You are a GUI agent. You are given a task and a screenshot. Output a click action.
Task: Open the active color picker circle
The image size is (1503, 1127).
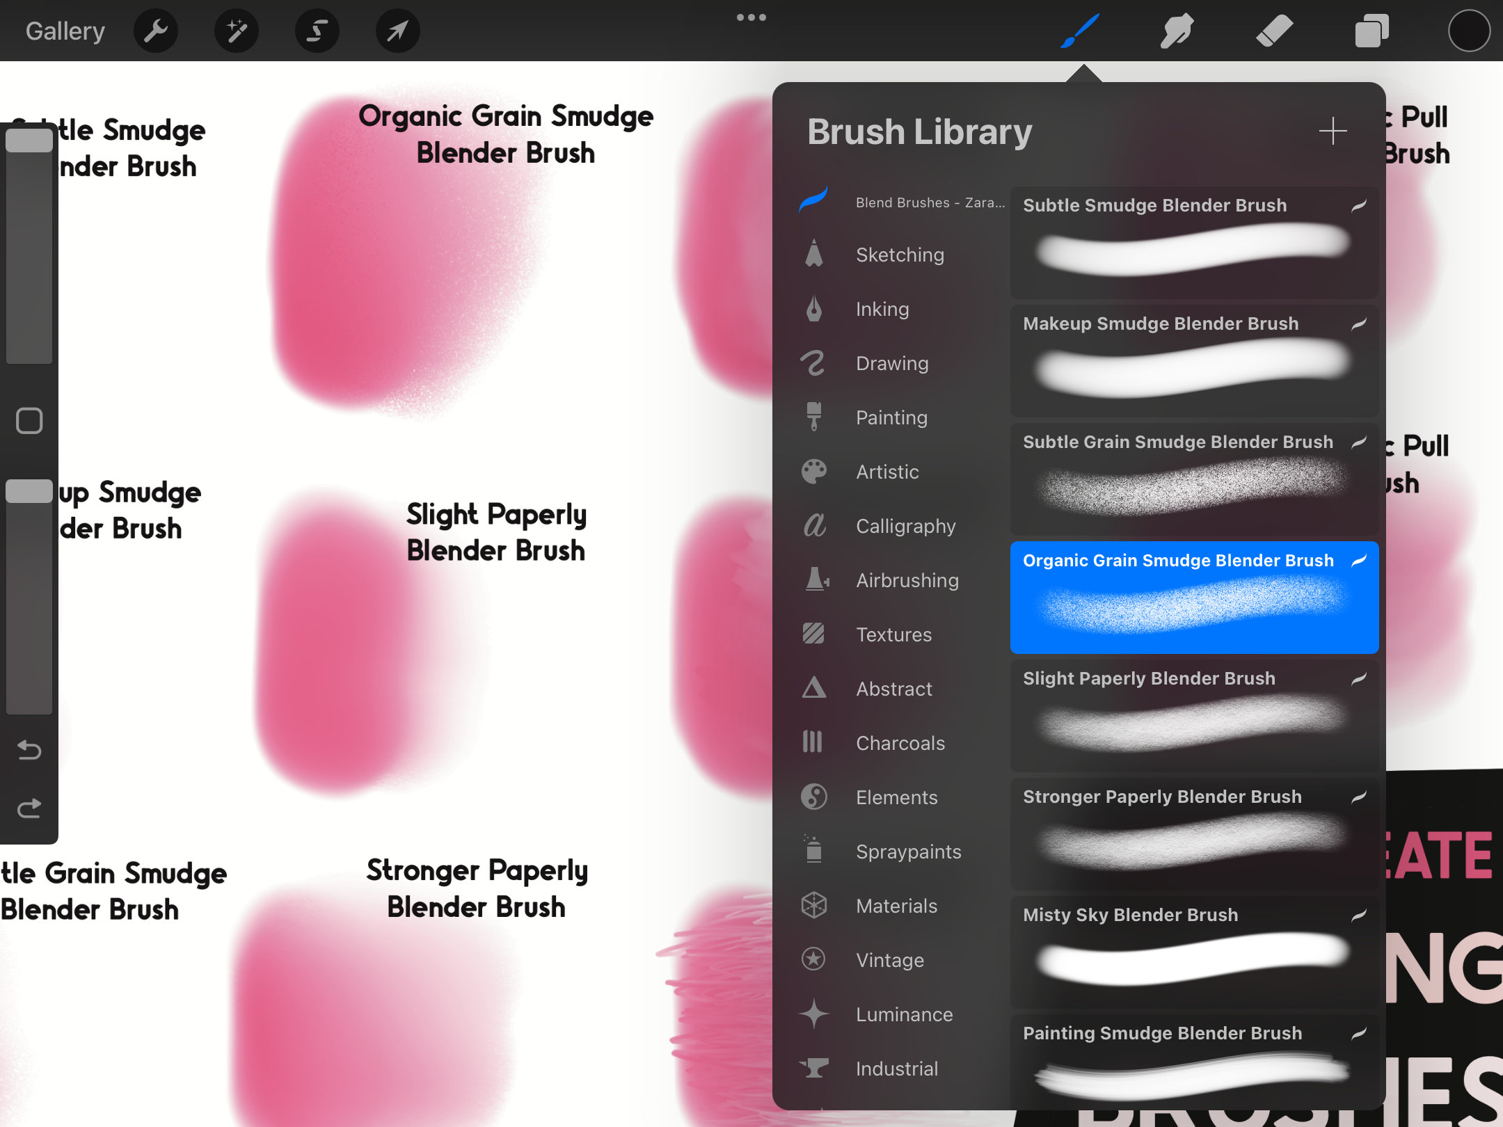coord(1469,31)
